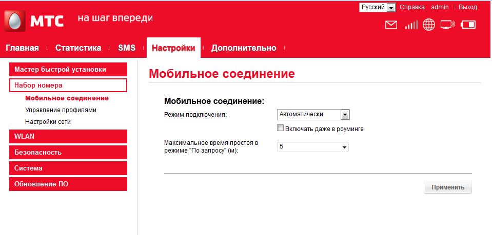Open the connection mode dropdown
The width and height of the screenshot is (492, 235).
313,115
